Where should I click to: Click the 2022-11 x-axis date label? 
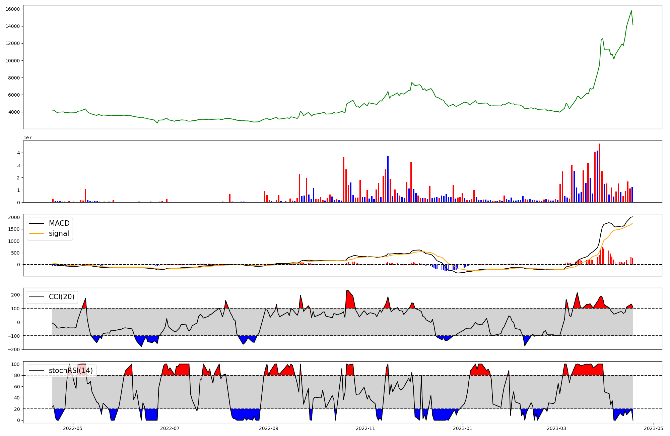tap(365, 428)
